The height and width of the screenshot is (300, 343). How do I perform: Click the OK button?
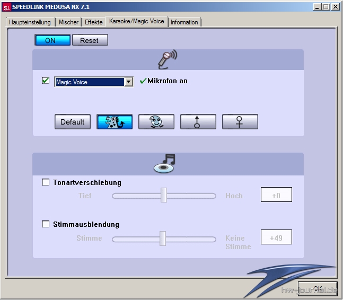tap(318, 289)
